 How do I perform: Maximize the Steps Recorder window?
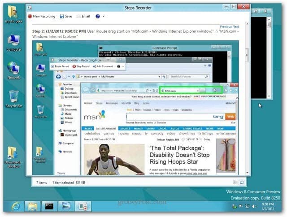pos(234,7)
